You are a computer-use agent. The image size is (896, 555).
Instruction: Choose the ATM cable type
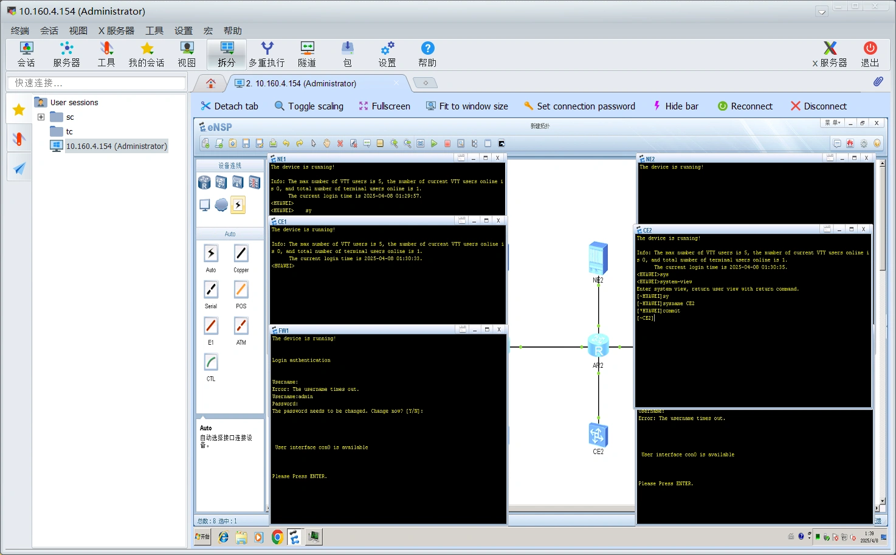[x=241, y=326]
